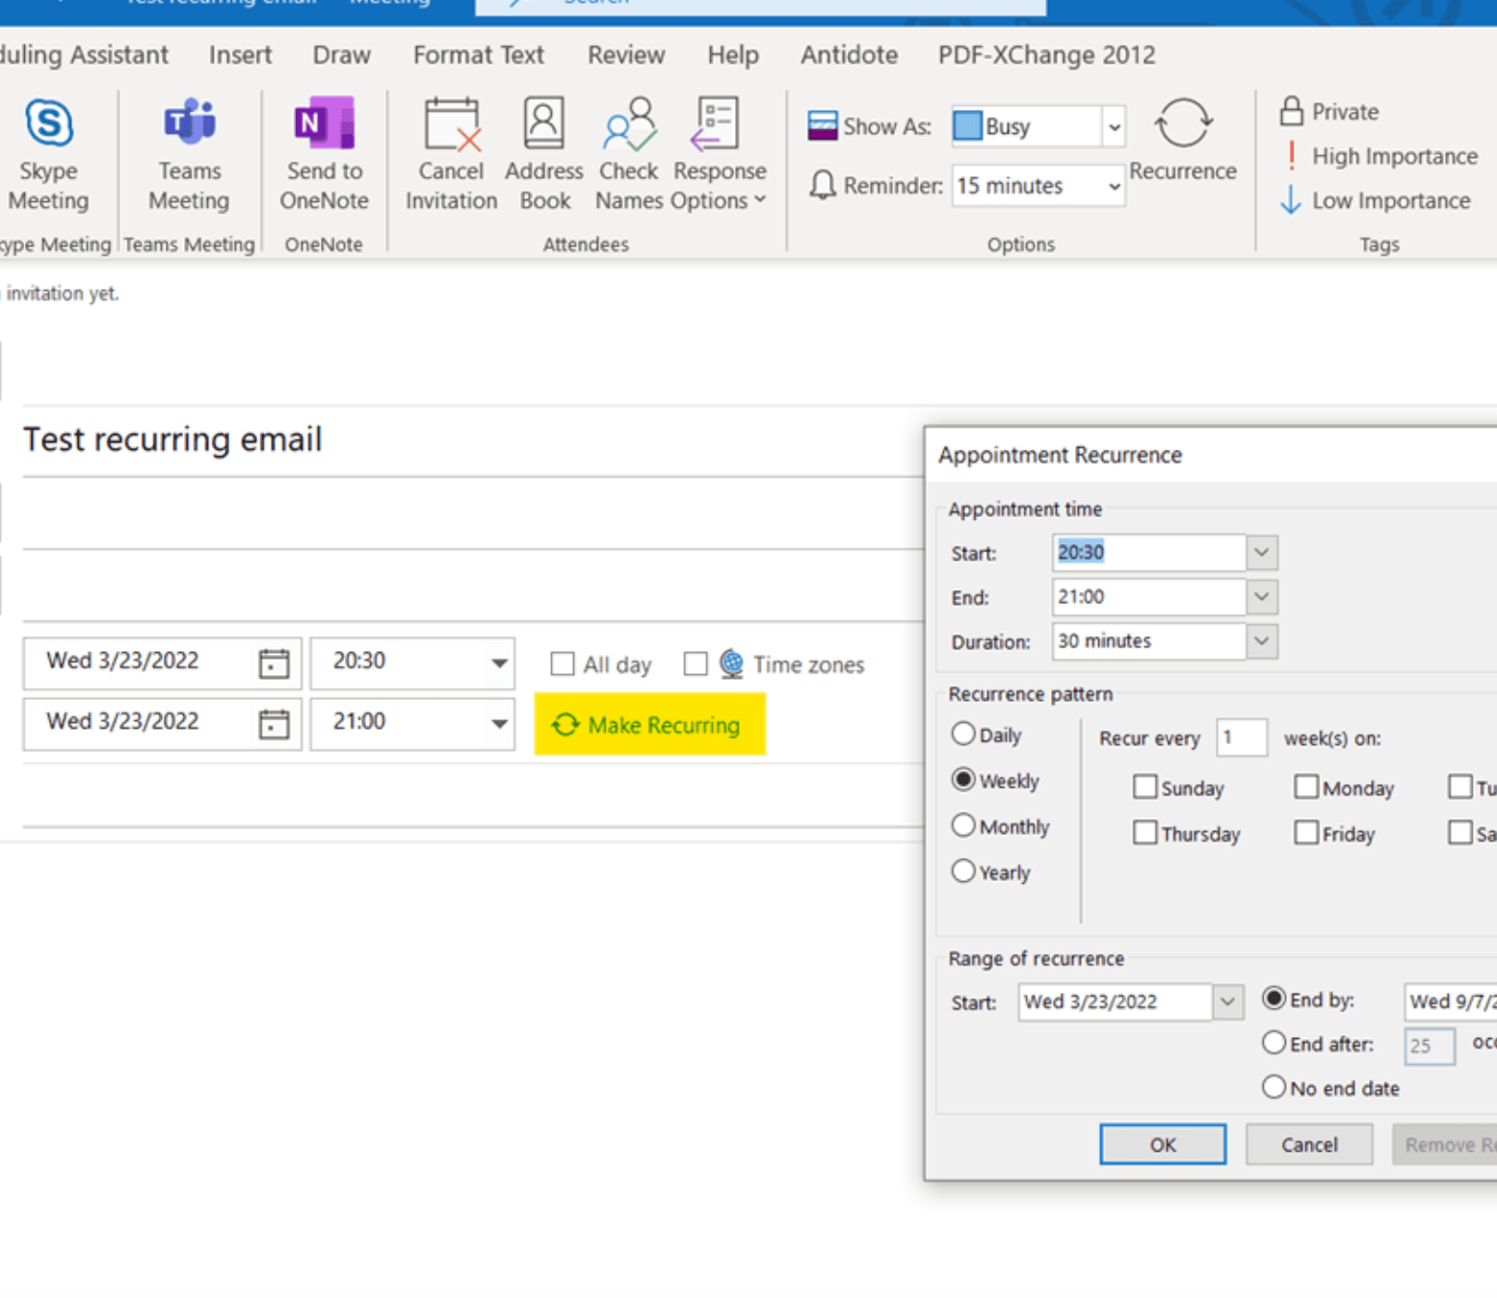1497x1298 pixels.
Task: Confirm recurrence with OK
Action: point(1163,1144)
